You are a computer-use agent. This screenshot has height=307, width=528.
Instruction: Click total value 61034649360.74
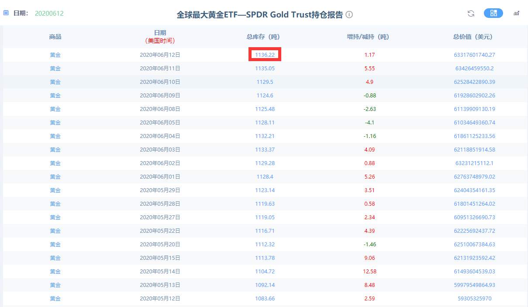pos(475,123)
